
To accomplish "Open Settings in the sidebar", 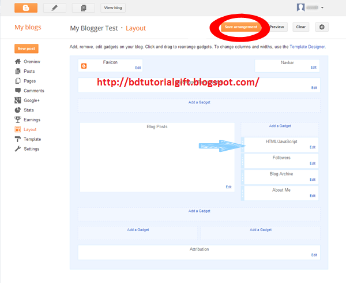I will click(31, 149).
